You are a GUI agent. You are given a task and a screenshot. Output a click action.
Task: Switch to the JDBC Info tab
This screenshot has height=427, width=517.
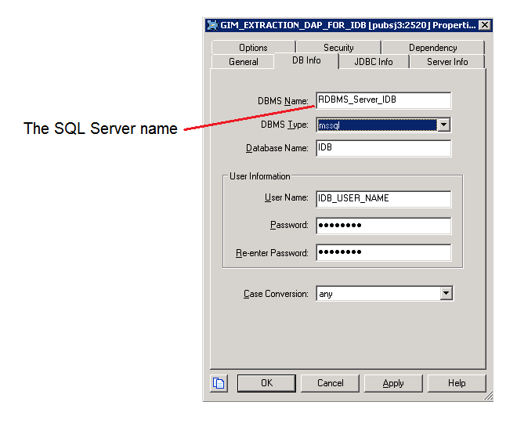(374, 62)
